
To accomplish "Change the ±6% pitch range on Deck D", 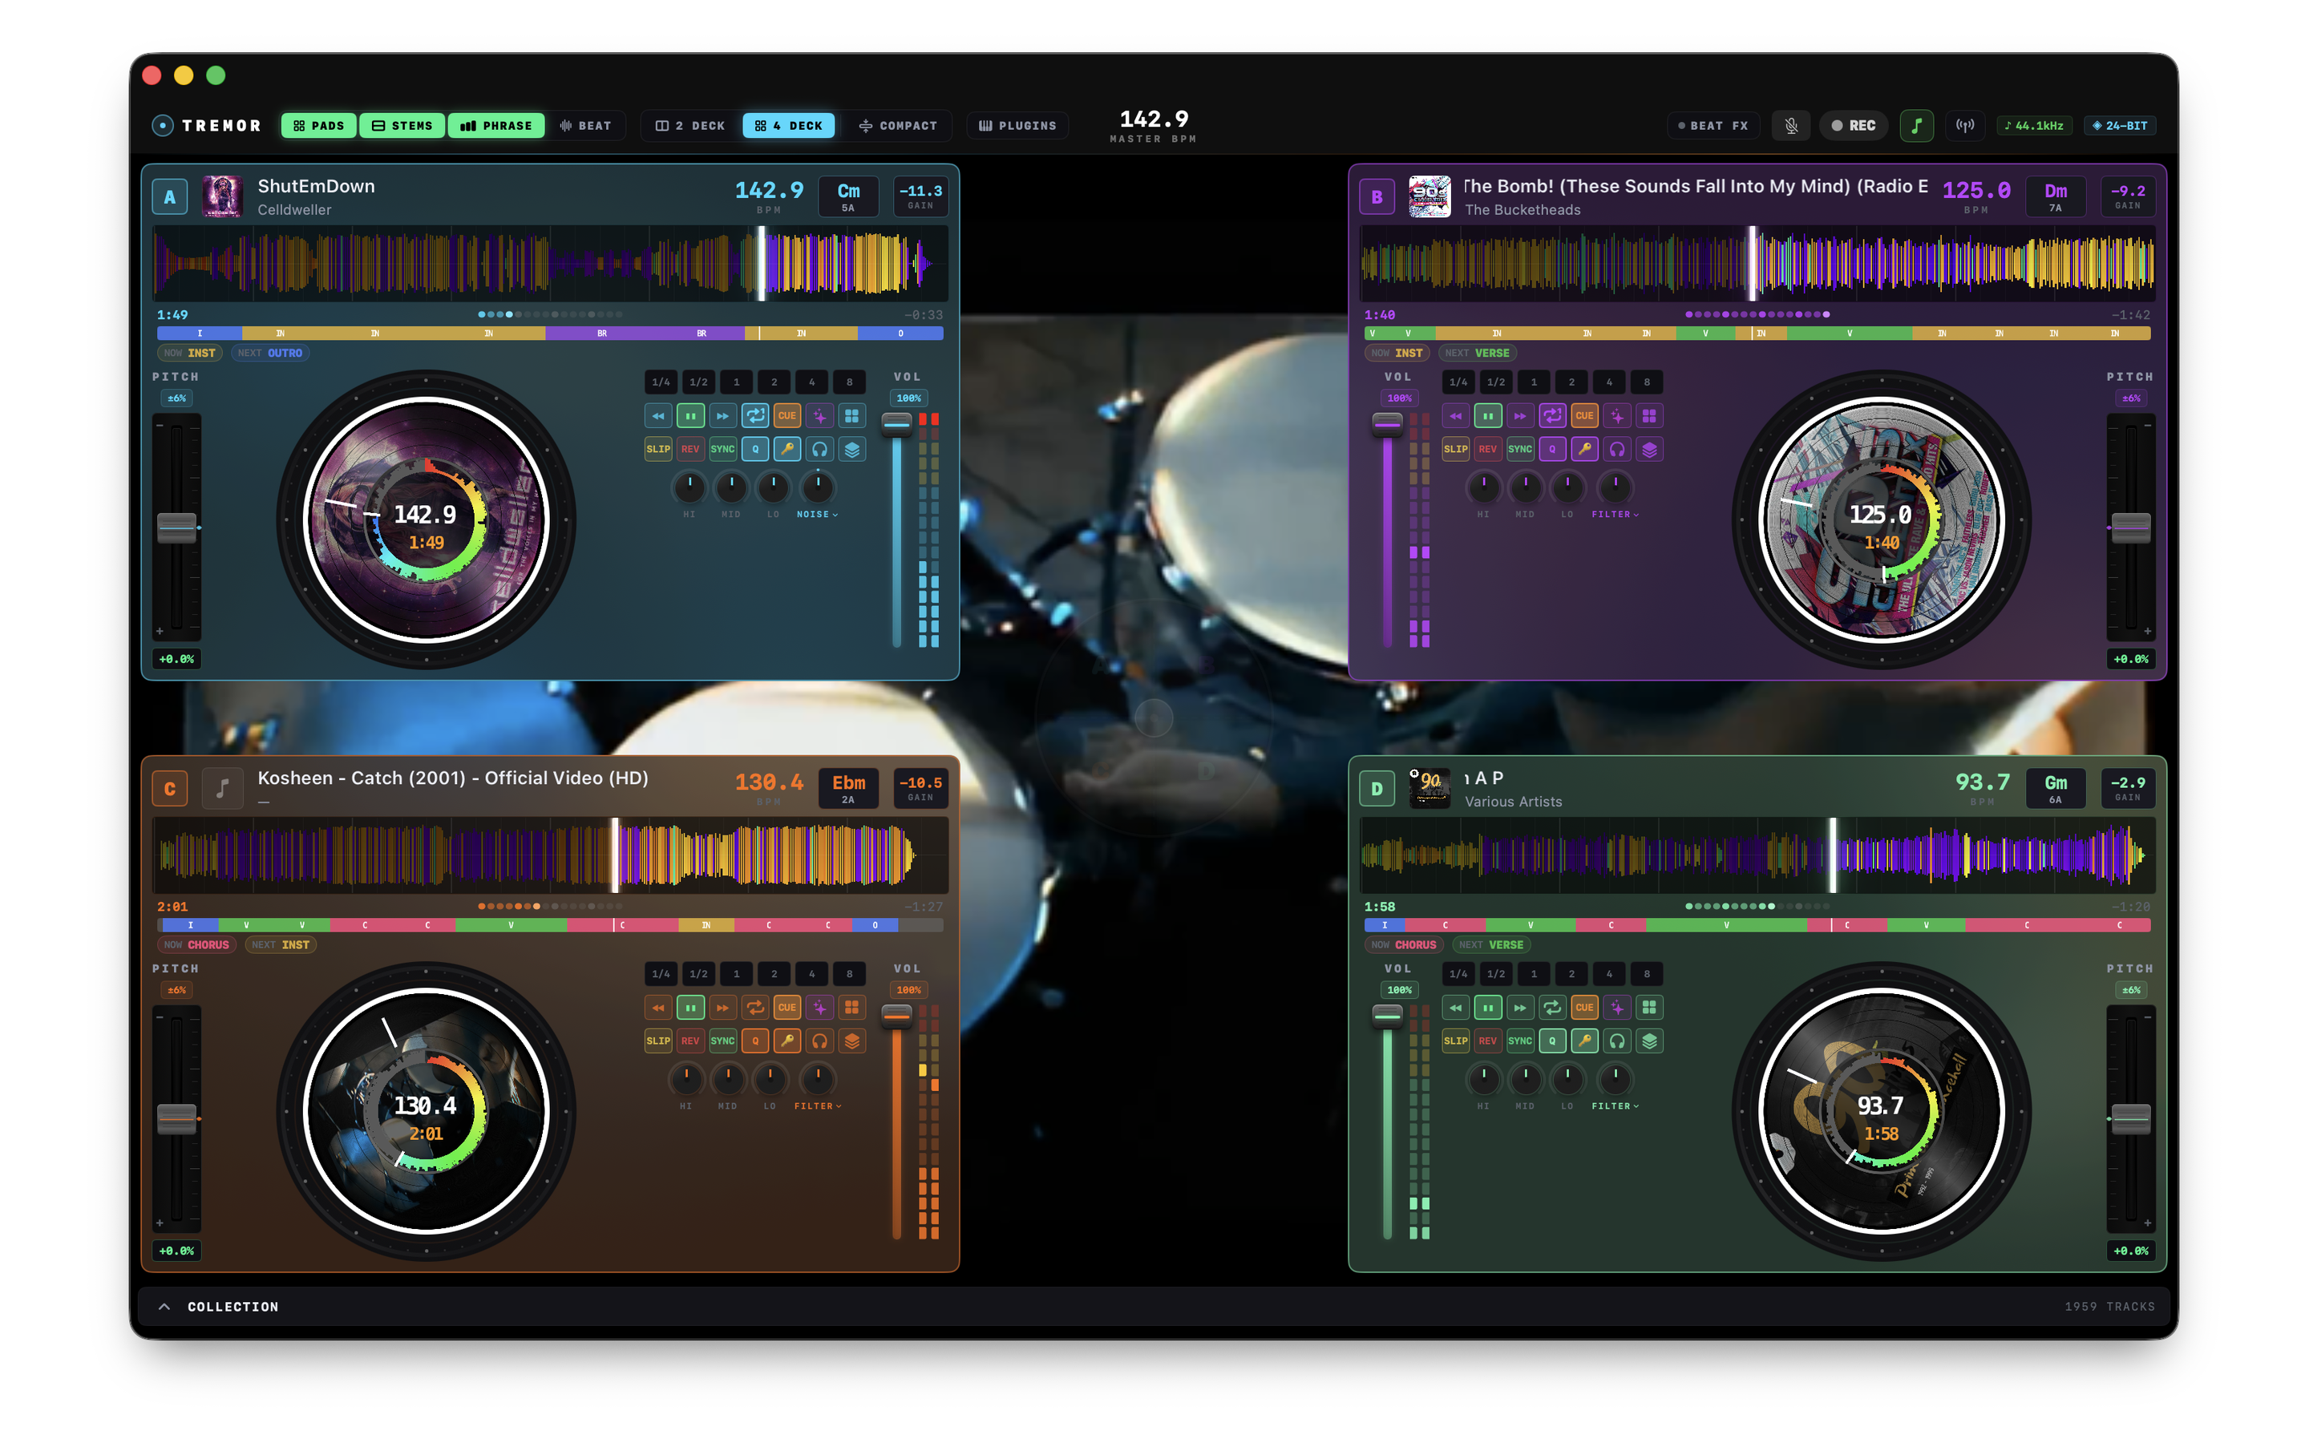I will (x=2130, y=991).
